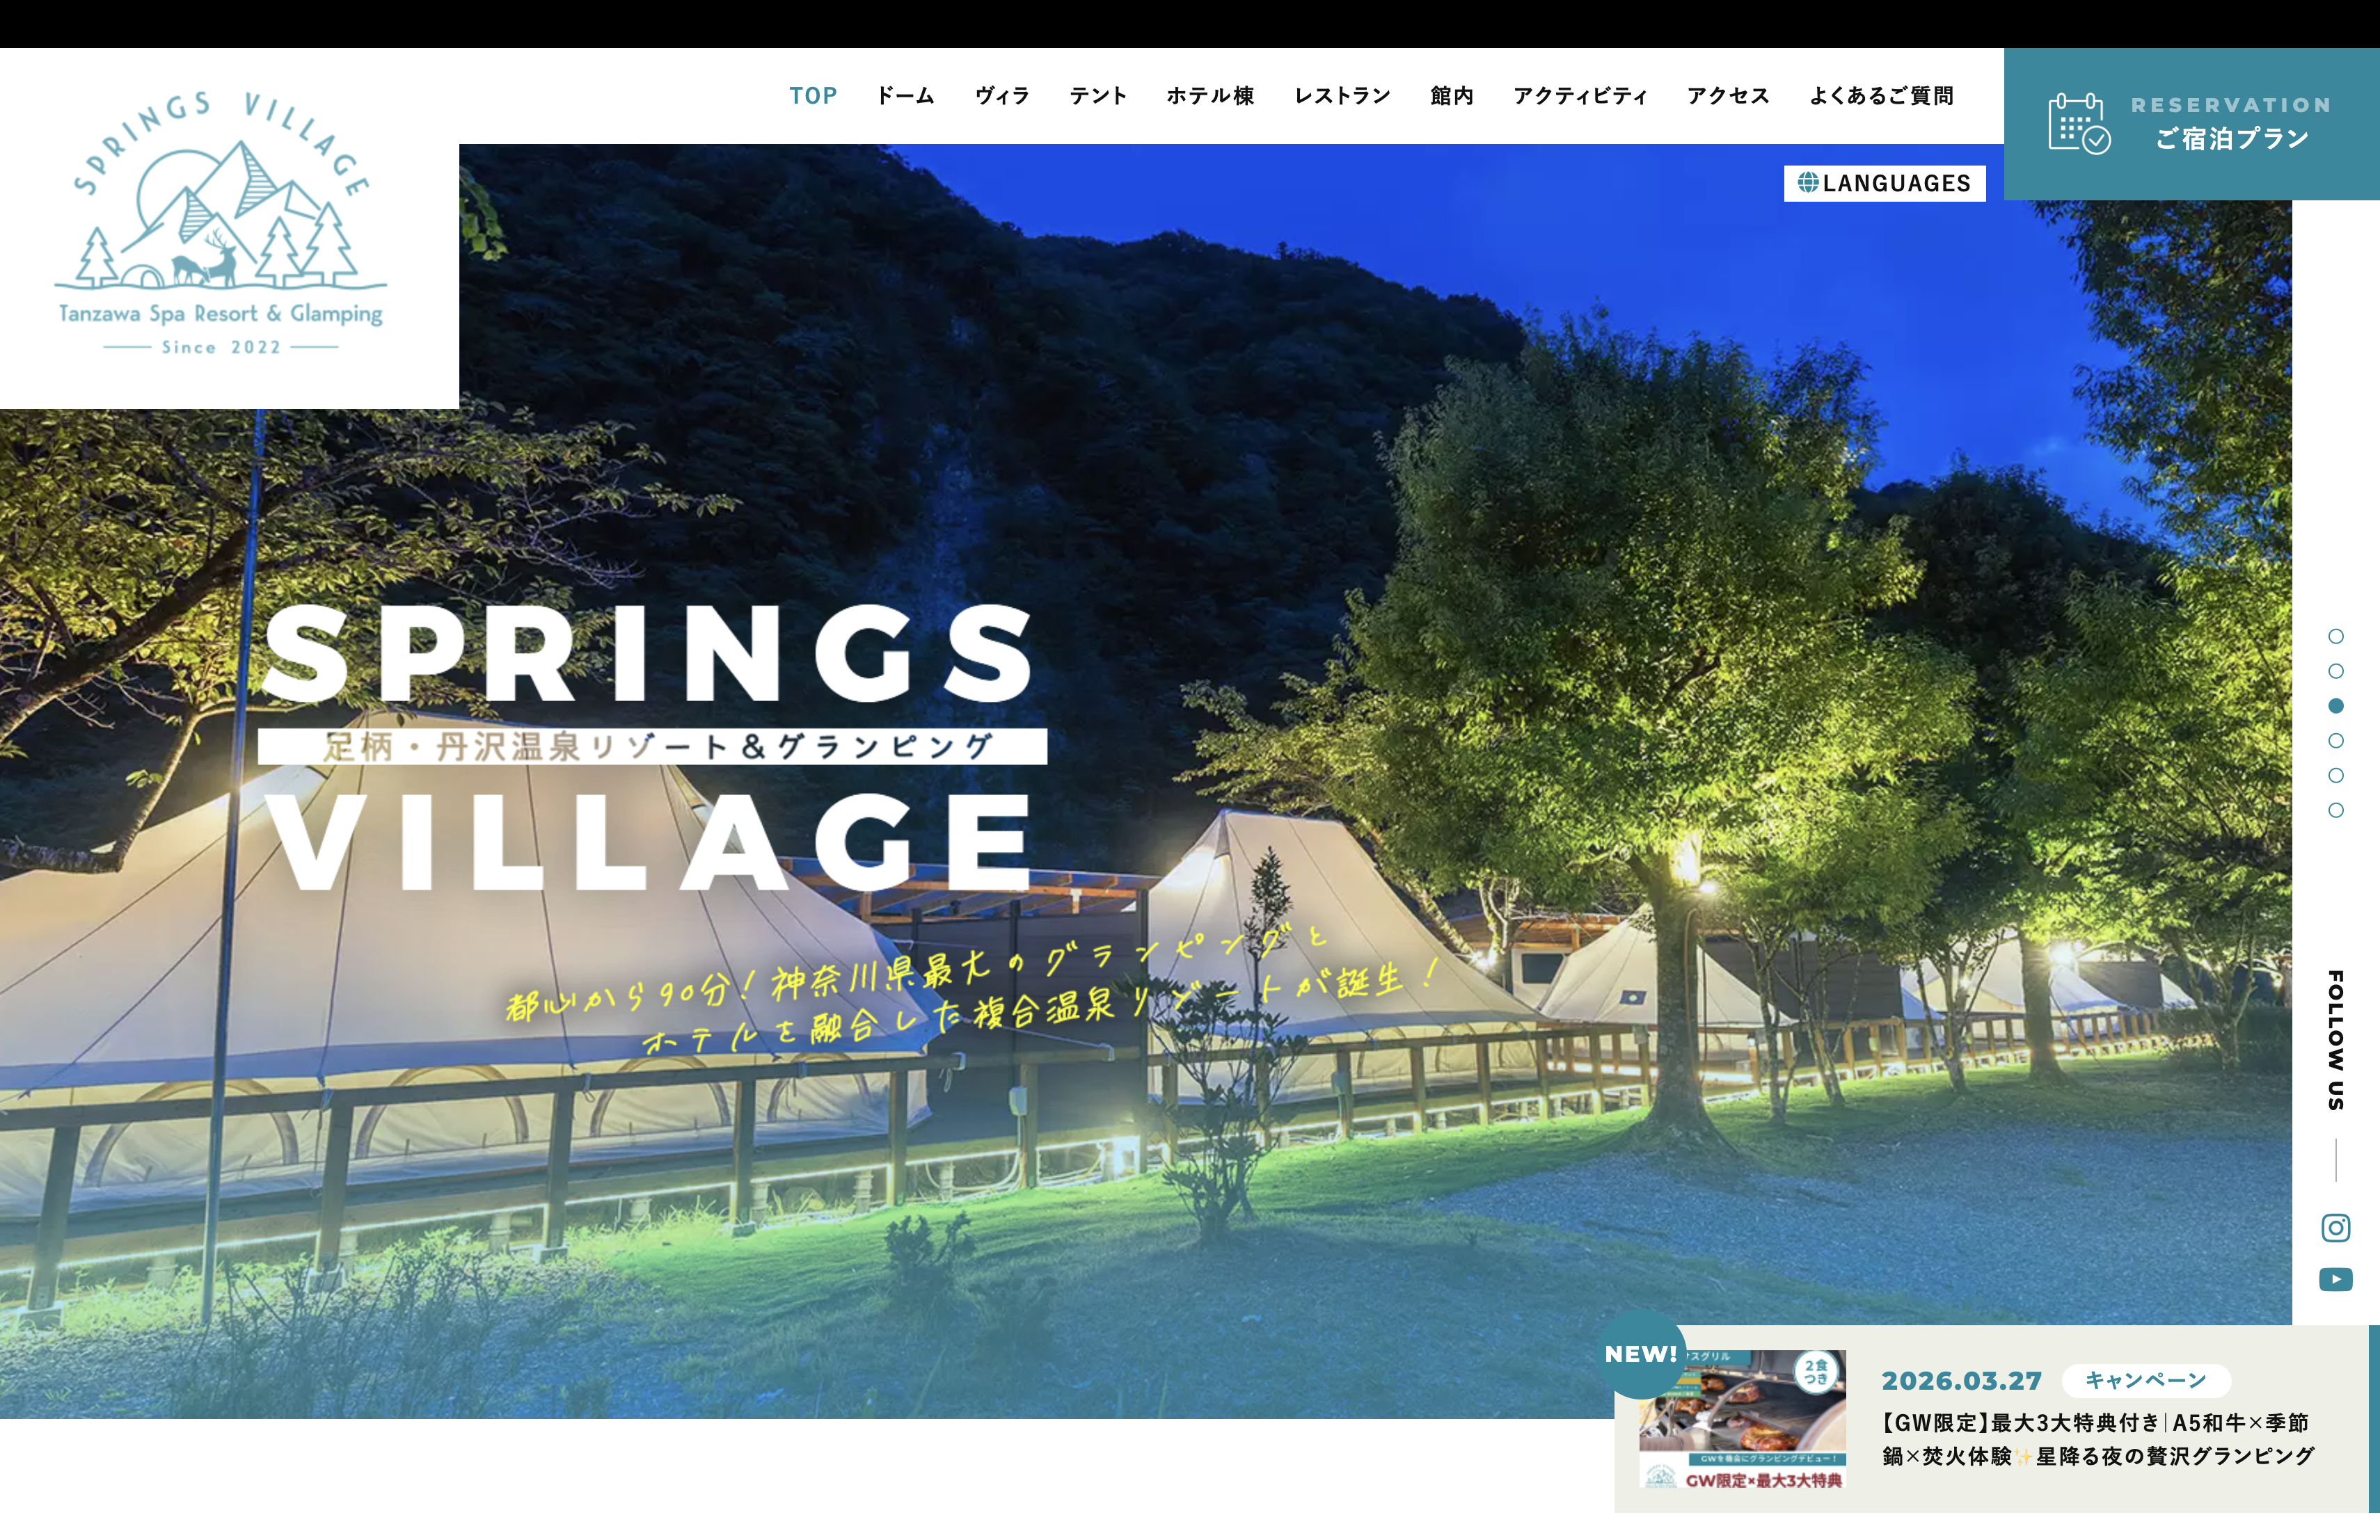Click the globe icon beside LANGUAGES
Viewport: 2380px width, 1540px height.
[x=1808, y=183]
